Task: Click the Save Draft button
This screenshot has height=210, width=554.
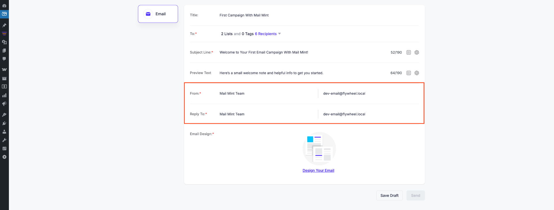Action: [x=389, y=196]
